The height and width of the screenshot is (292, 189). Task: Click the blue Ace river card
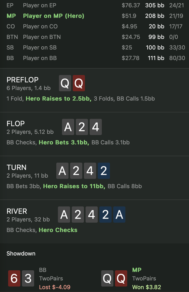tap(119, 214)
